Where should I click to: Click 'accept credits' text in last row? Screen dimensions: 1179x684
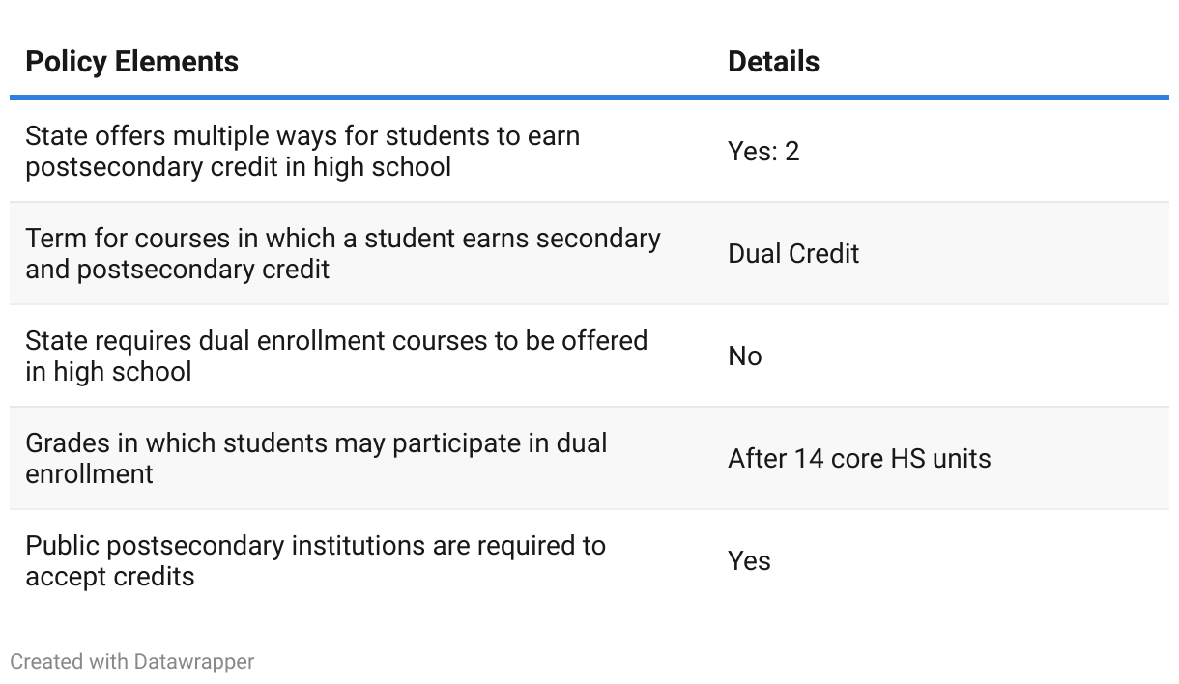click(x=110, y=577)
